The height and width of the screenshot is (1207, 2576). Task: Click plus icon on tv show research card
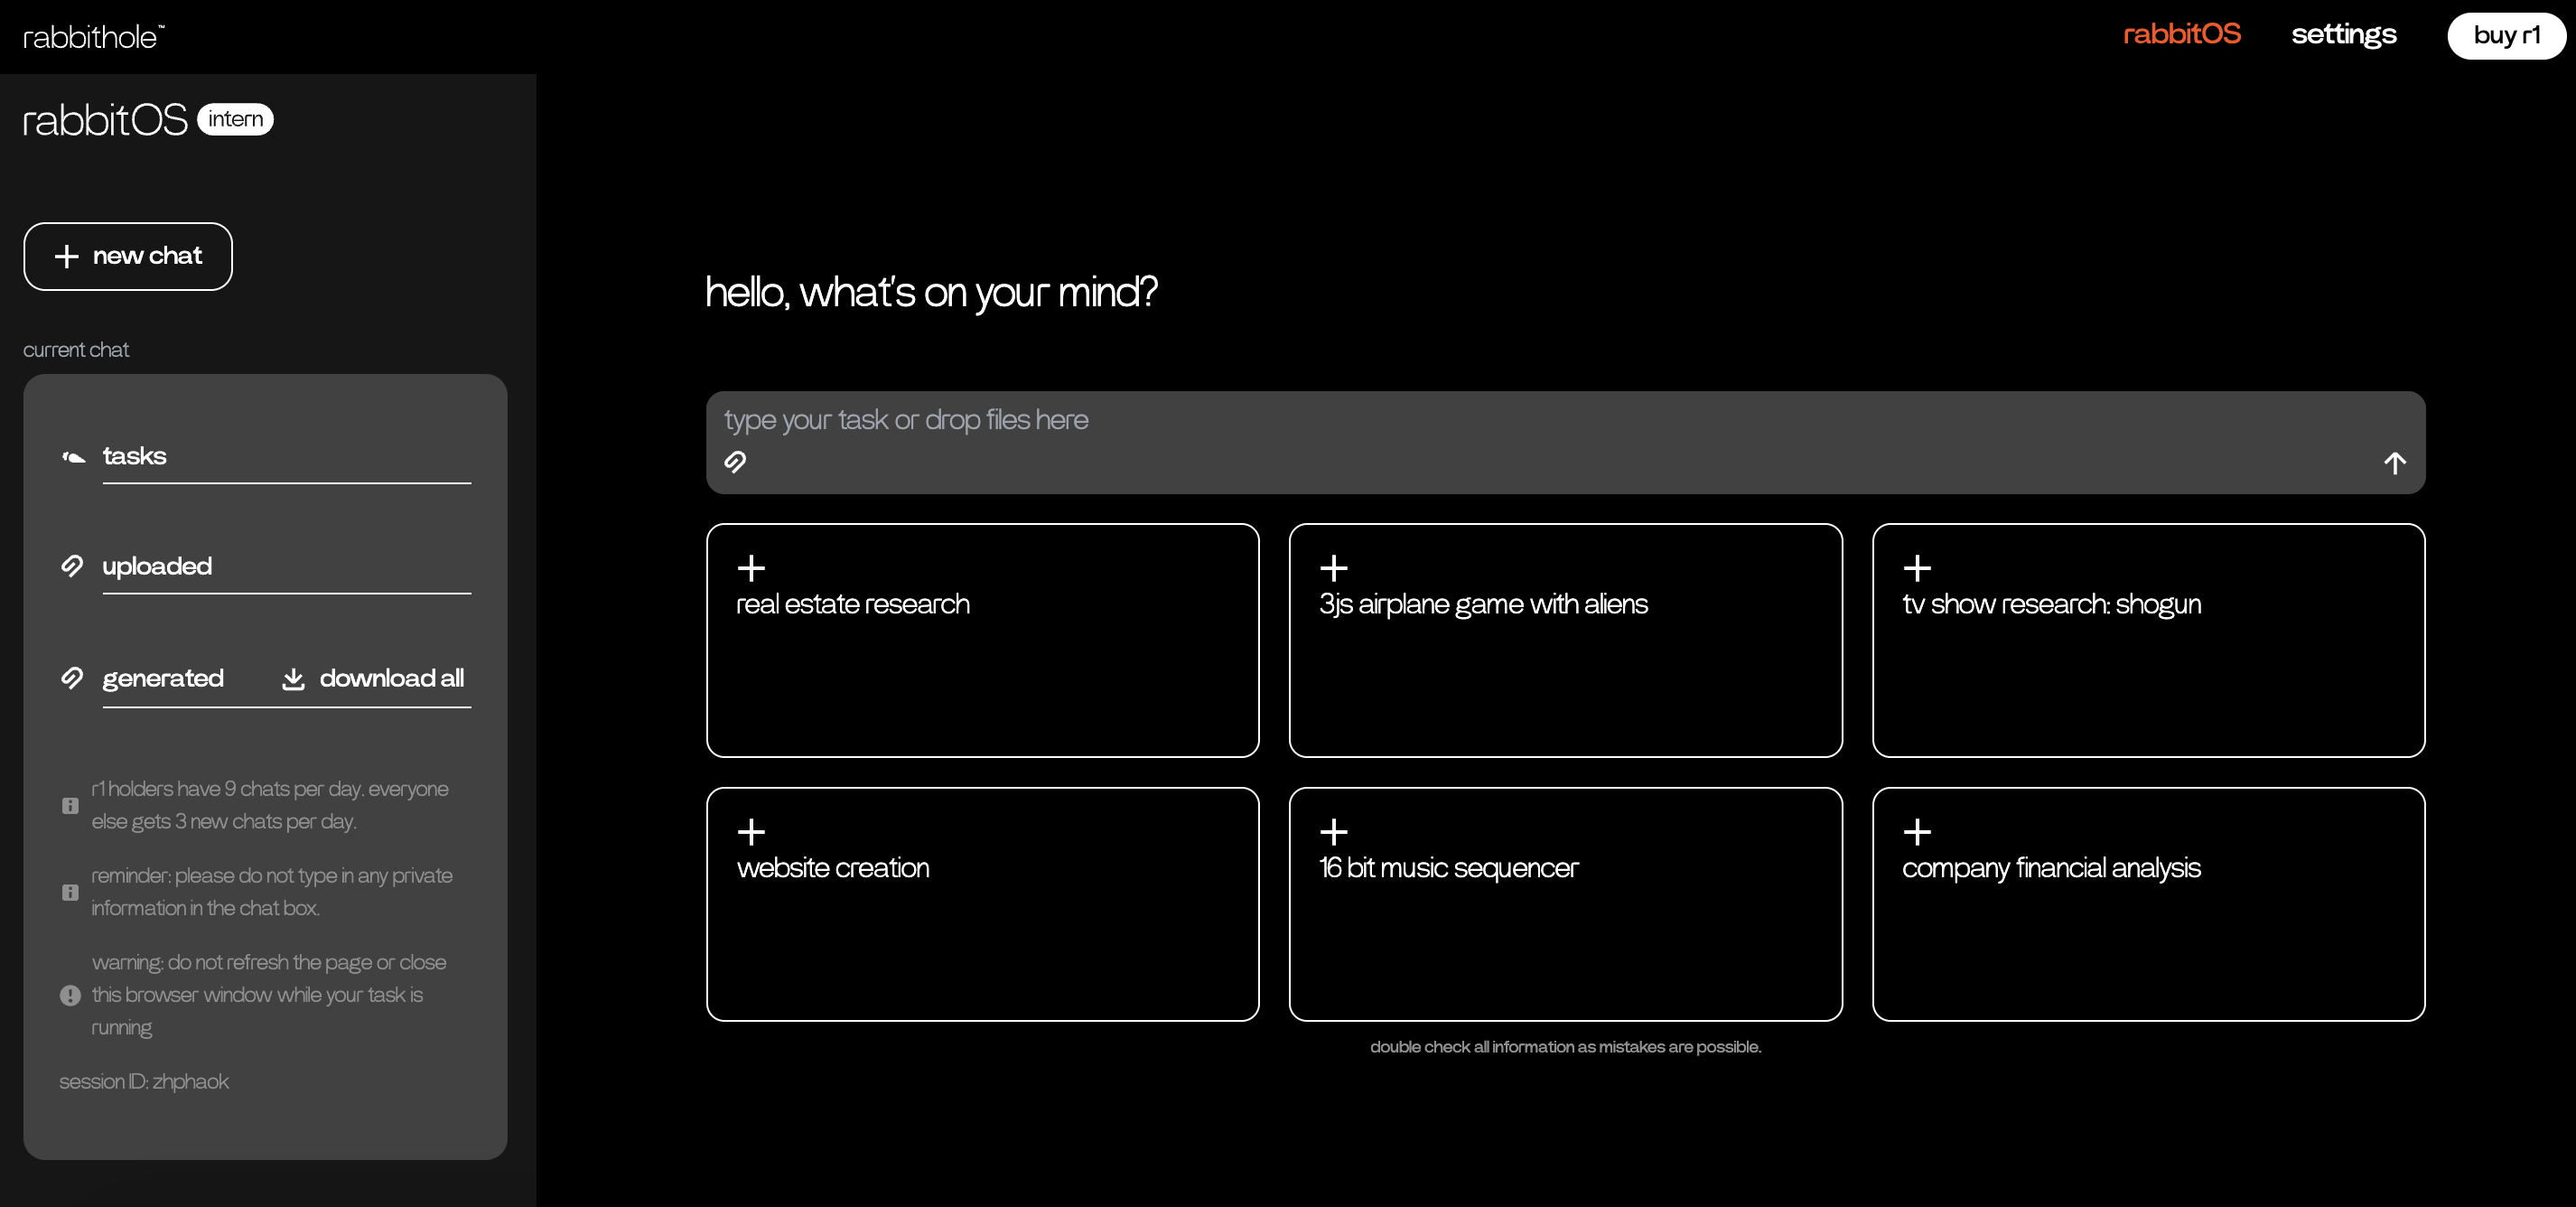(x=1917, y=568)
